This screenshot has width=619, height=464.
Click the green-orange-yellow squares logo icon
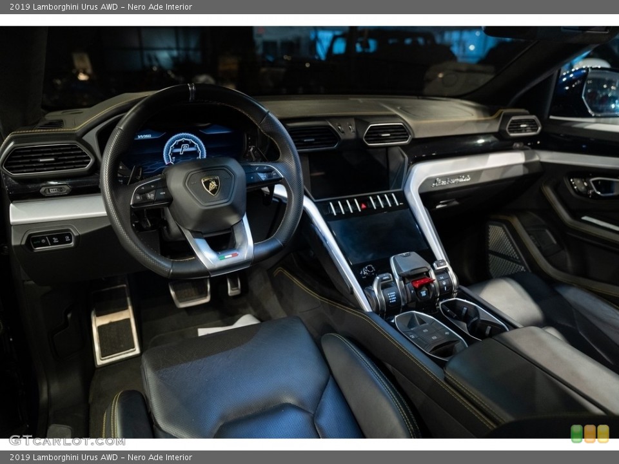tap(590, 434)
